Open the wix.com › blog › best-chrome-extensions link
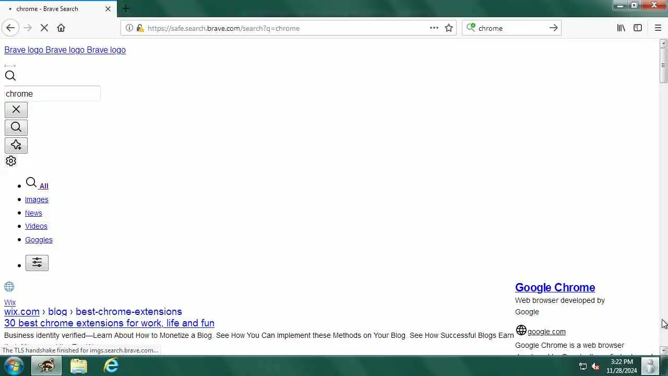668x376 pixels. click(93, 311)
